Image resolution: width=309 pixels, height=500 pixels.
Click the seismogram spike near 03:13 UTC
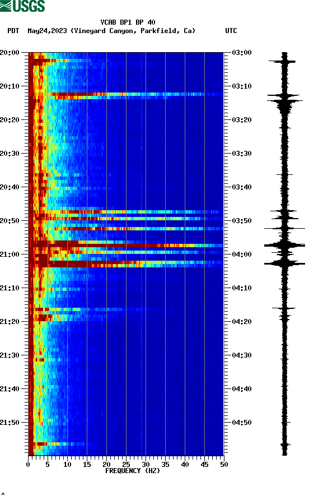pos(284,95)
